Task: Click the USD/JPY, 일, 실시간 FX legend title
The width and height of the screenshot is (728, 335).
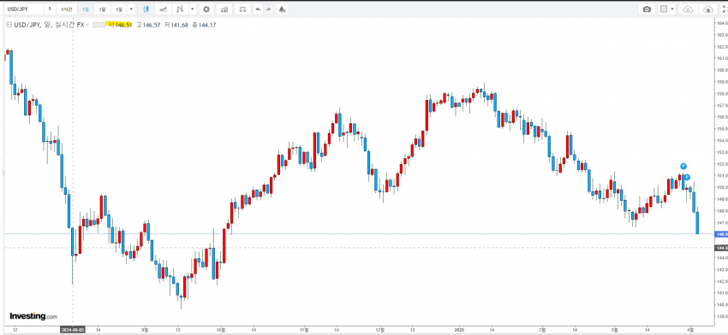Action: [48, 25]
